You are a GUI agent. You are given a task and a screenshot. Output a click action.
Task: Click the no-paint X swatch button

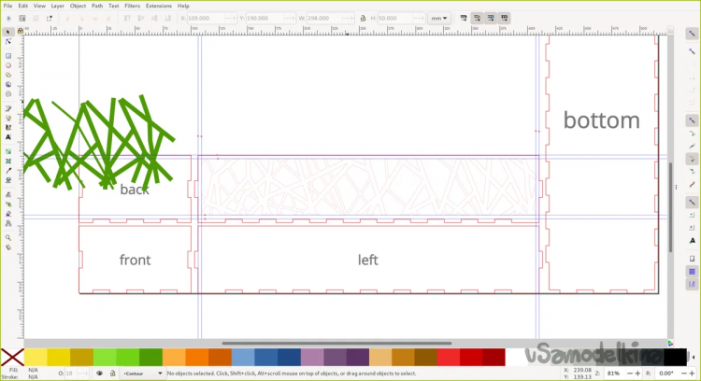click(x=12, y=357)
